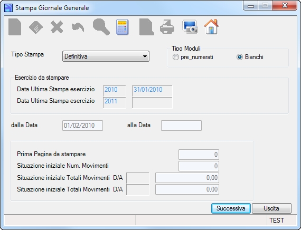Click the dalla Data field

(82, 126)
